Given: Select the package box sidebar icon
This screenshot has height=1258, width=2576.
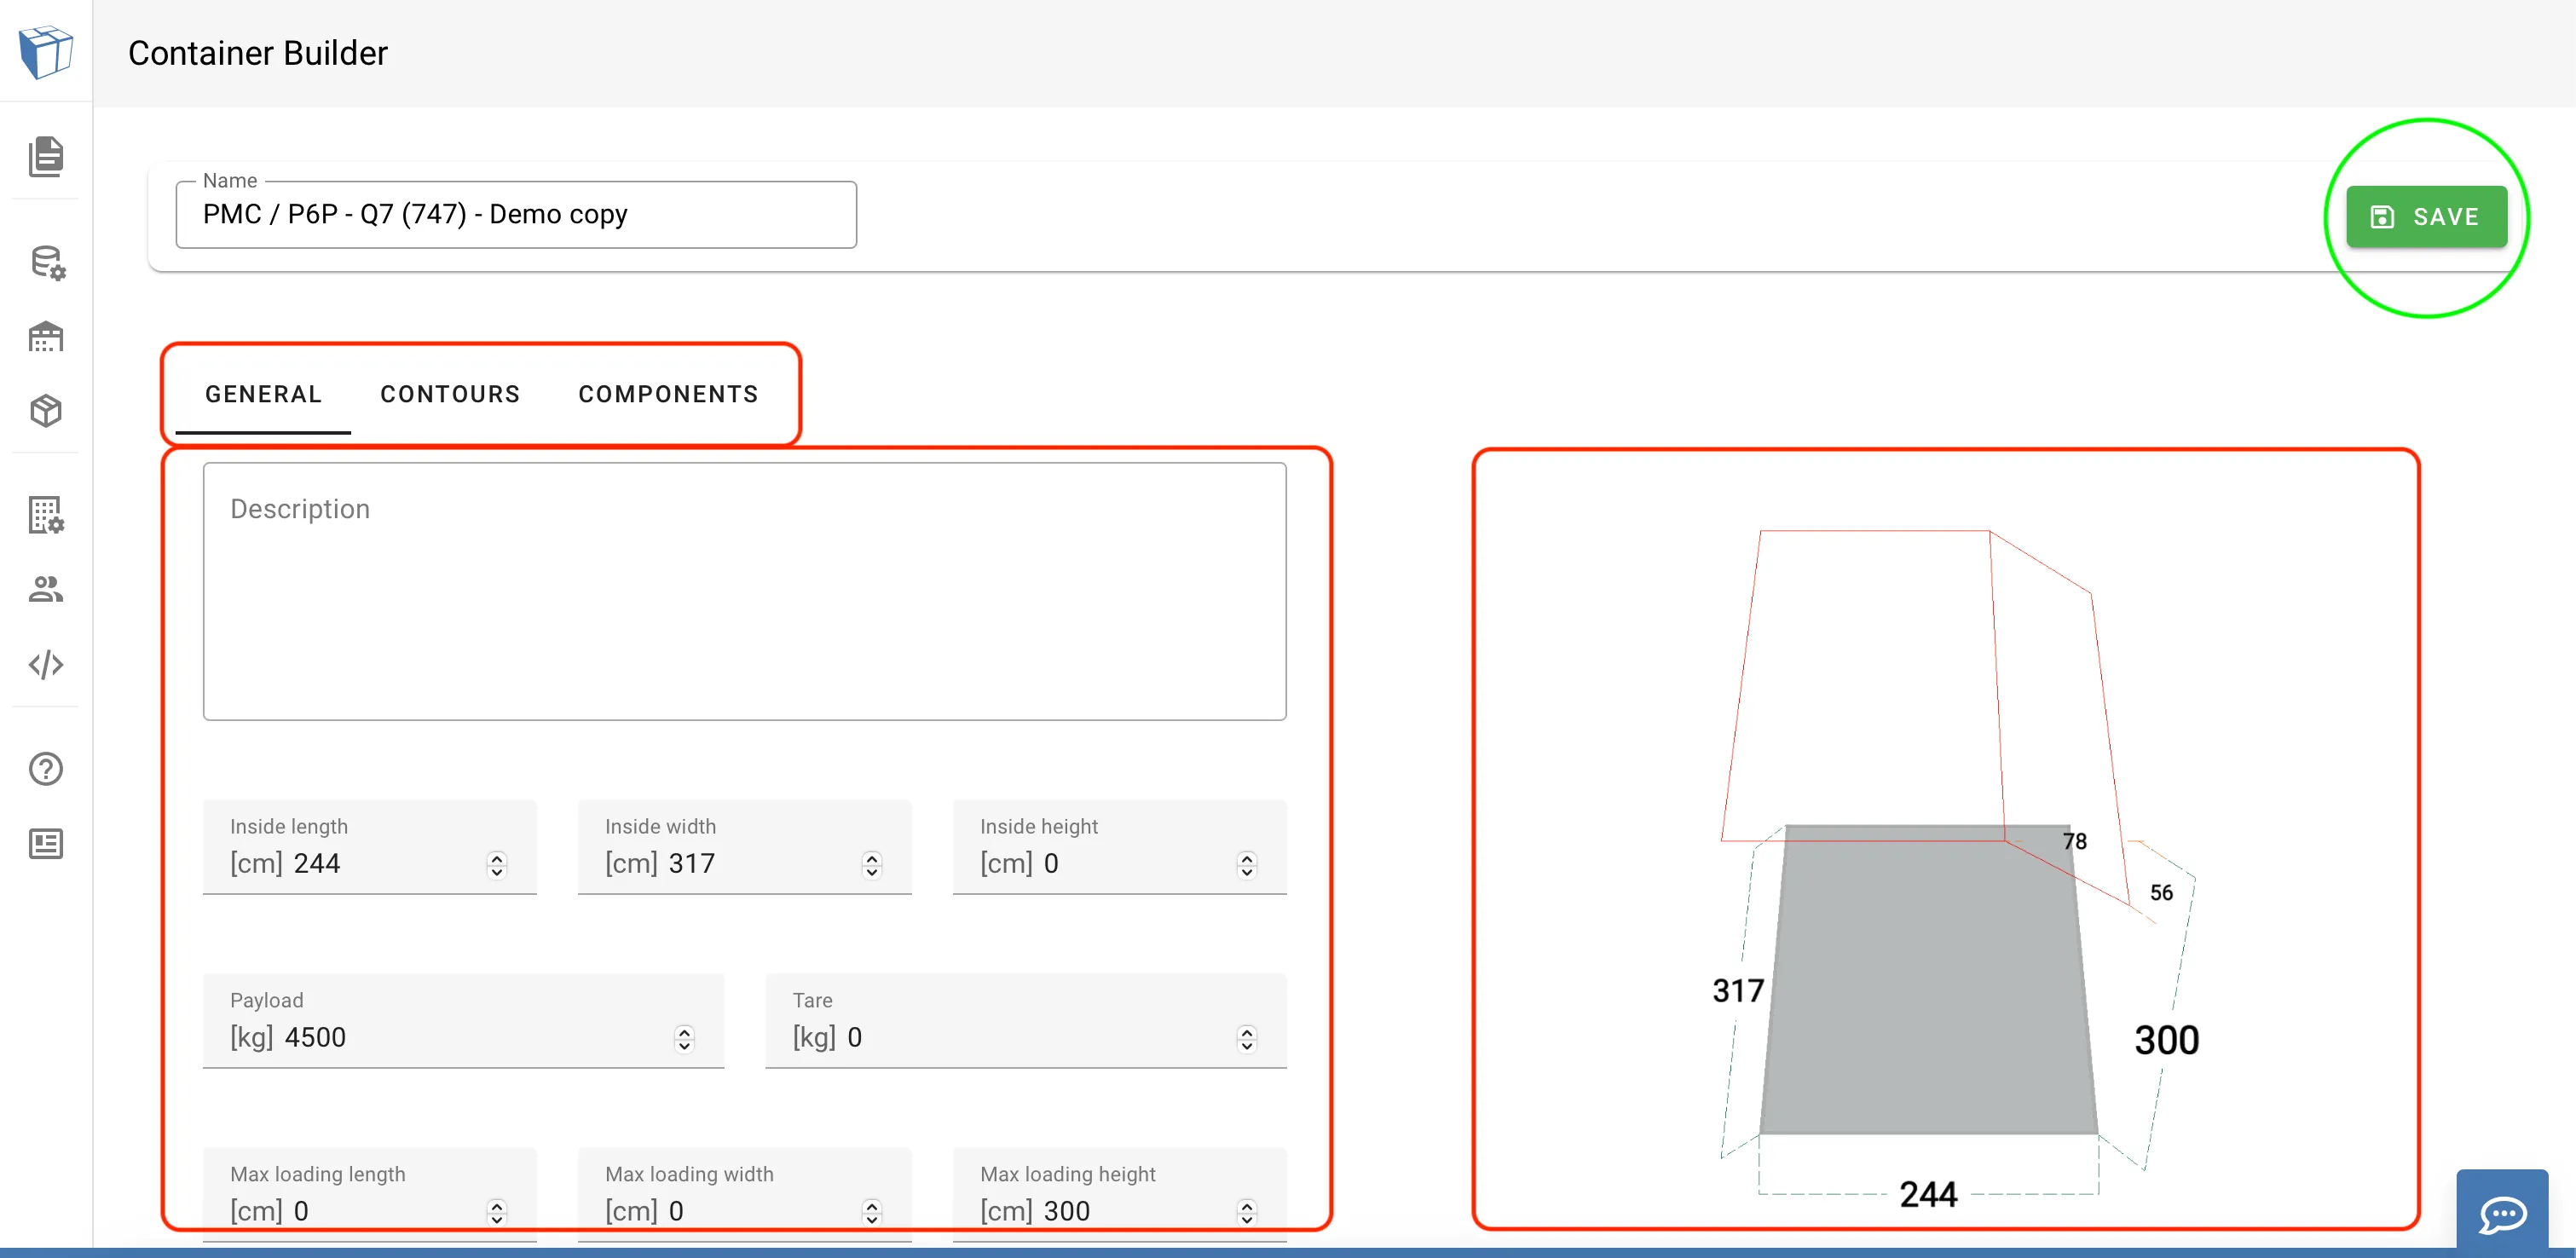Looking at the screenshot, I should (46, 411).
